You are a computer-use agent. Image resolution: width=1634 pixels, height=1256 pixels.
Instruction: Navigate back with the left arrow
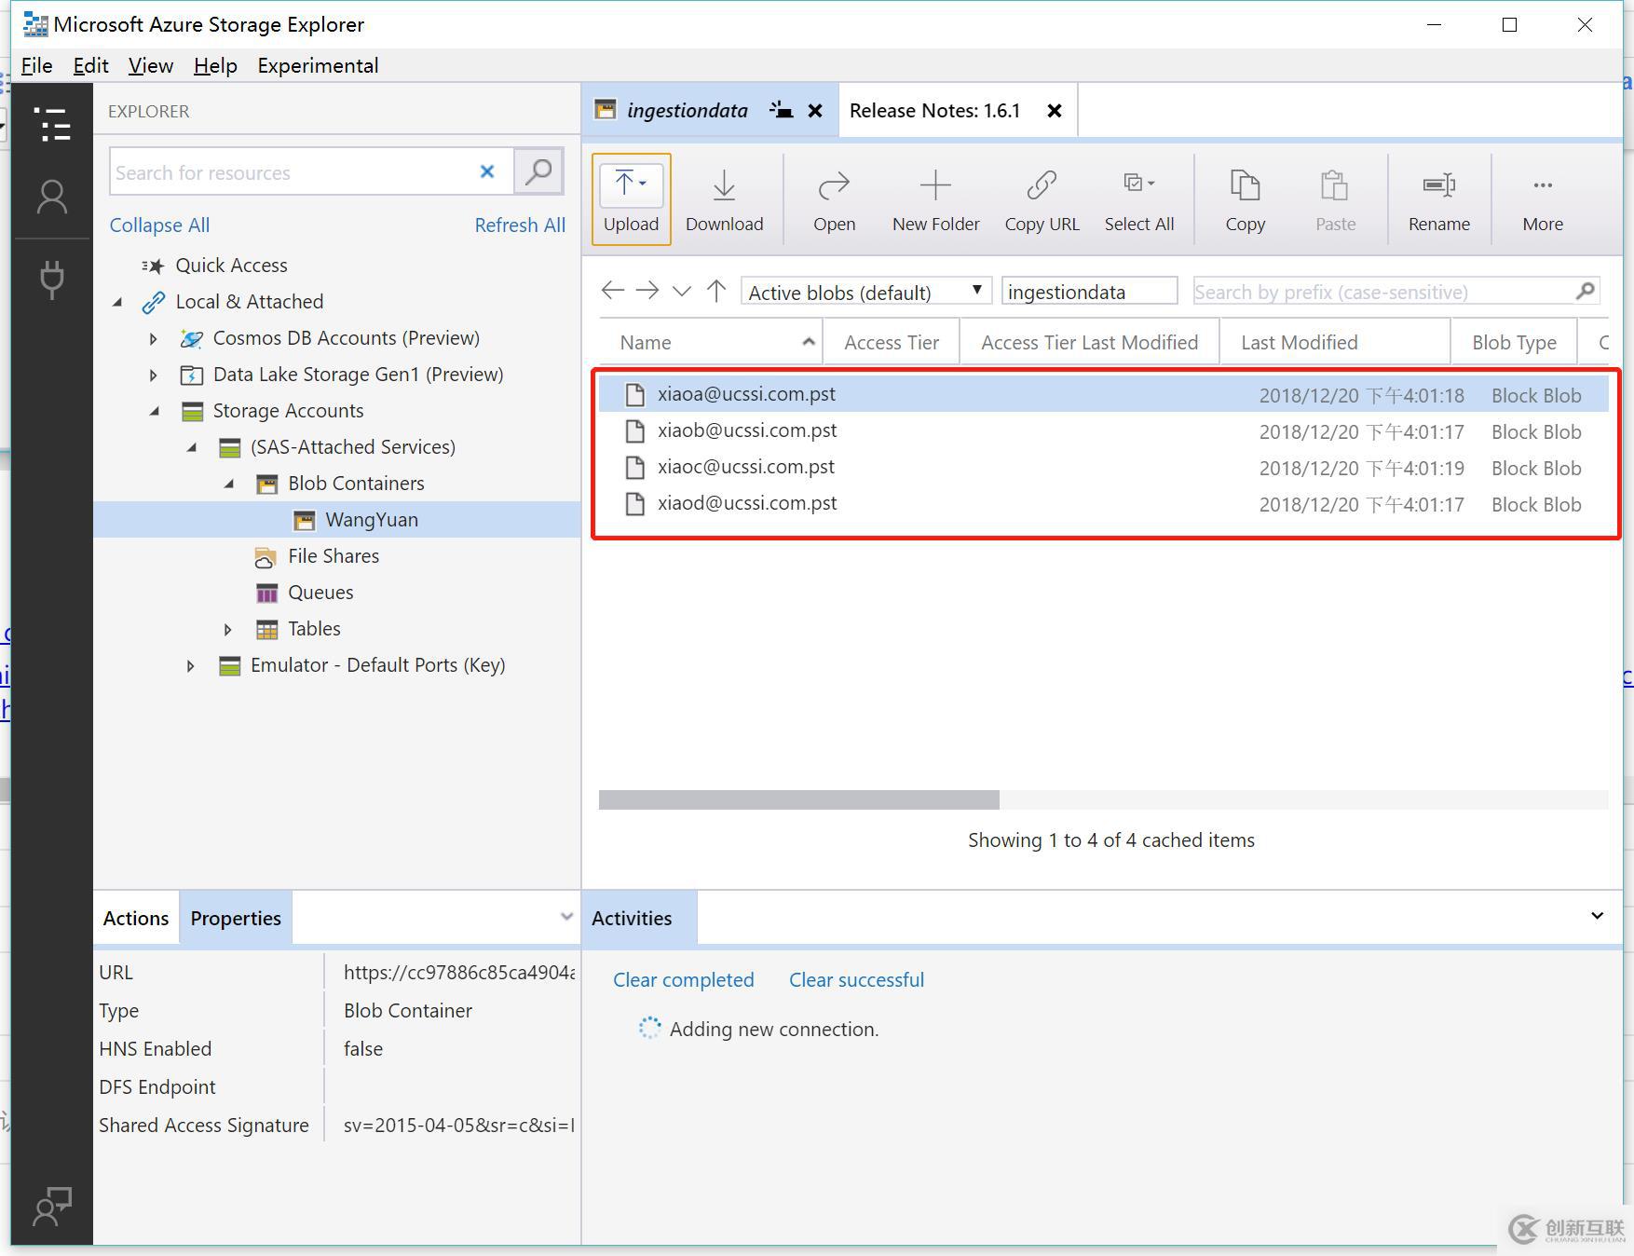612,291
